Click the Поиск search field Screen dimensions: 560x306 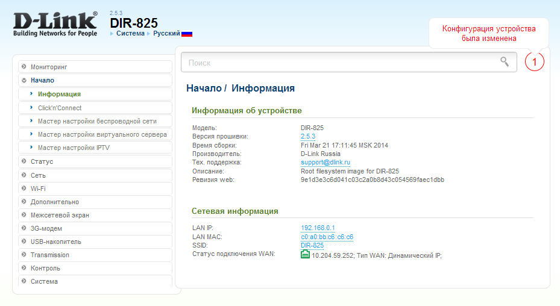coord(348,62)
